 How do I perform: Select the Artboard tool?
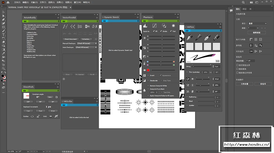point(3,64)
